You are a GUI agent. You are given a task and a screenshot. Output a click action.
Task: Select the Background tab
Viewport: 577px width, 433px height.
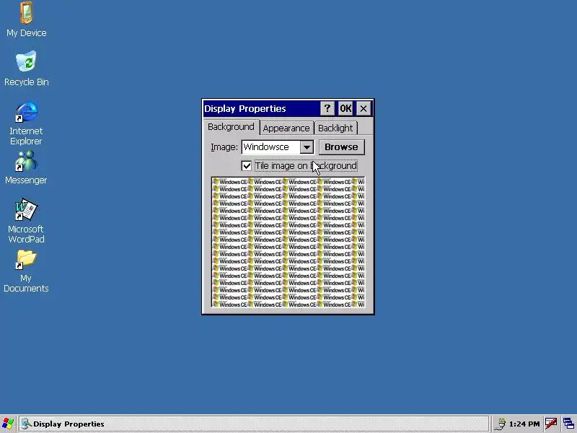point(231,127)
